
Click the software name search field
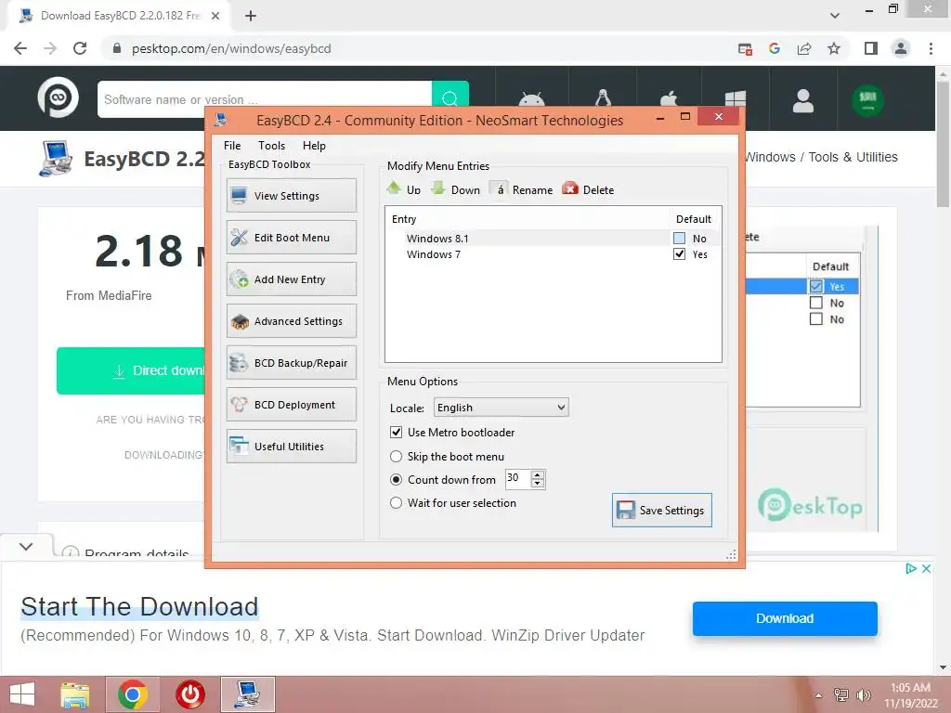(265, 98)
